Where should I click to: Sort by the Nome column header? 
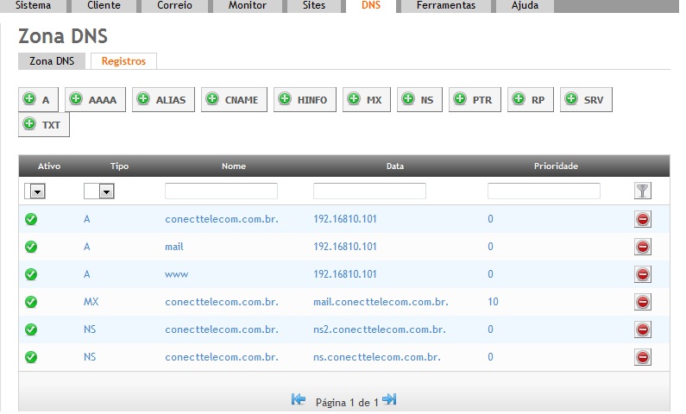coord(234,166)
